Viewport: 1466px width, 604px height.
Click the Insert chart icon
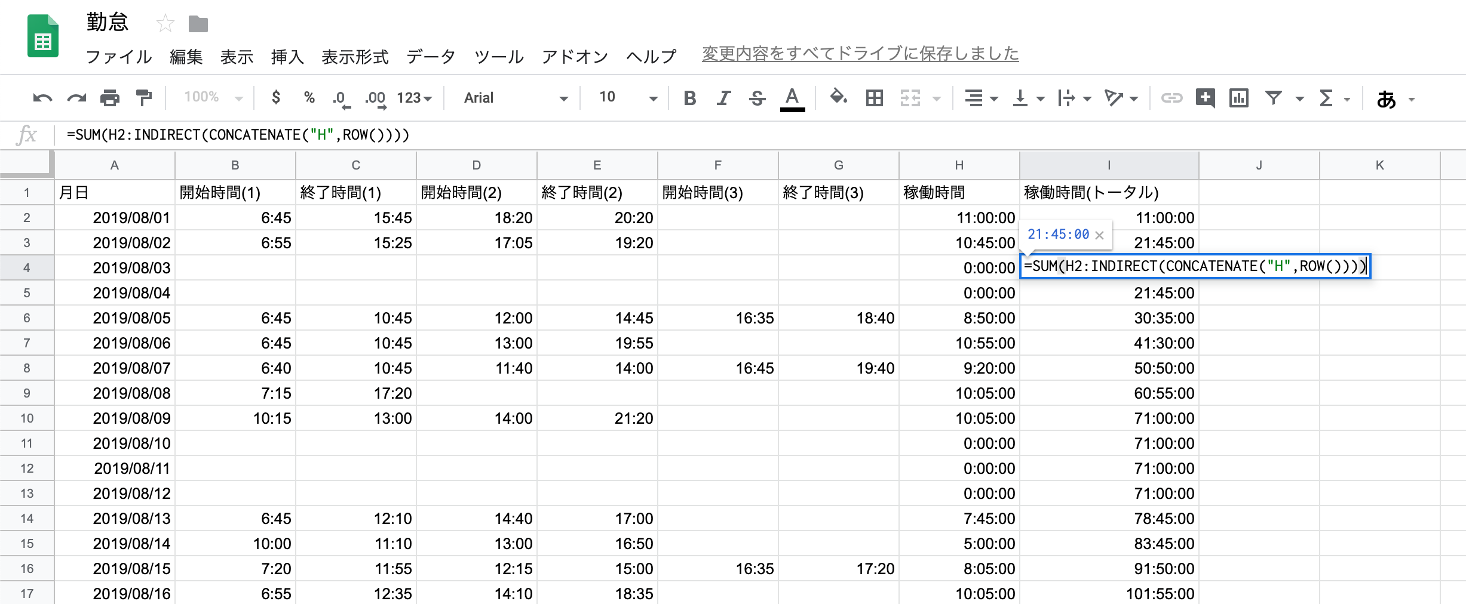1239,98
